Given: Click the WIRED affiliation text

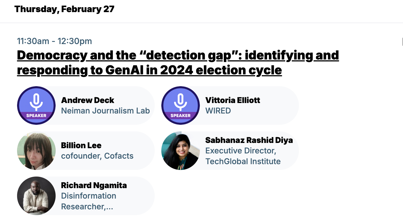Looking at the screenshot, I should (x=218, y=111).
